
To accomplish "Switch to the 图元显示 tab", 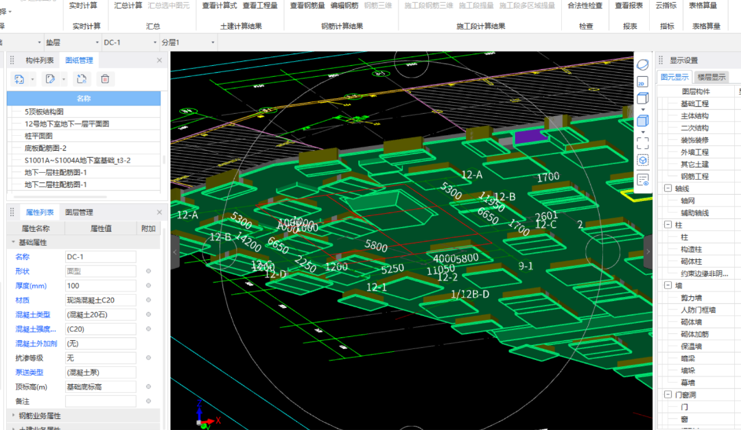I will coord(674,77).
